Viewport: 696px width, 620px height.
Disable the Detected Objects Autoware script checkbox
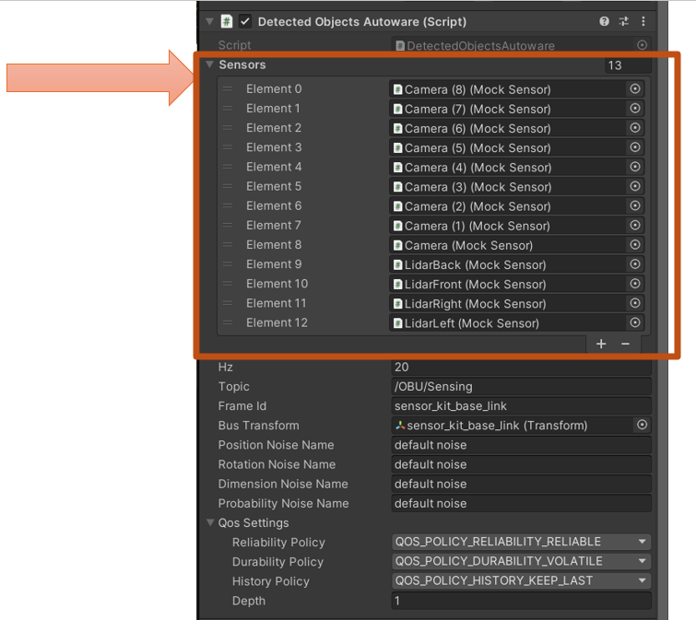[245, 21]
